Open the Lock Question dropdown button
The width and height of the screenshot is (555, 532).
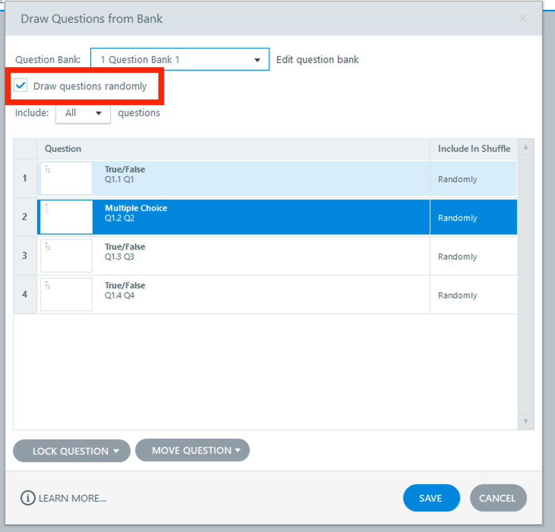click(x=72, y=451)
